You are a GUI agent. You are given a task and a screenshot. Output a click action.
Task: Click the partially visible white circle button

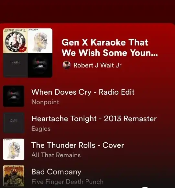coord(145,187)
